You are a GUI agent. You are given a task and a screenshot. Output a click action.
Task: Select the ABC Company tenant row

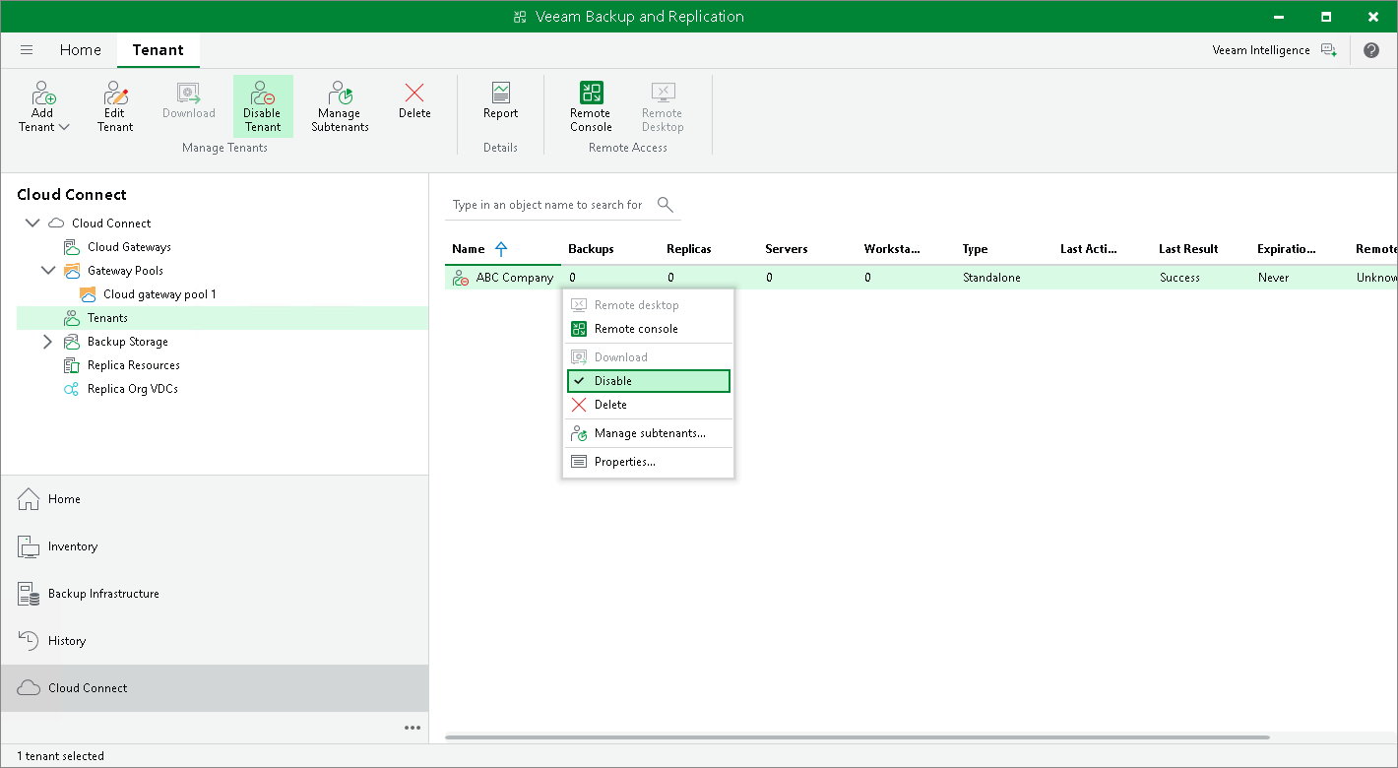click(x=921, y=278)
